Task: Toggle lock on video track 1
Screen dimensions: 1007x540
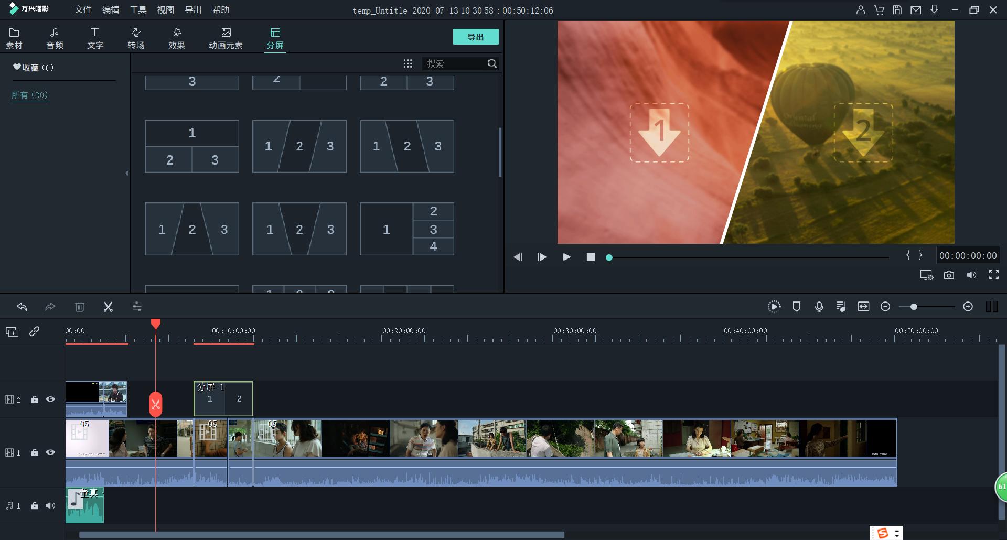Action: (x=35, y=452)
